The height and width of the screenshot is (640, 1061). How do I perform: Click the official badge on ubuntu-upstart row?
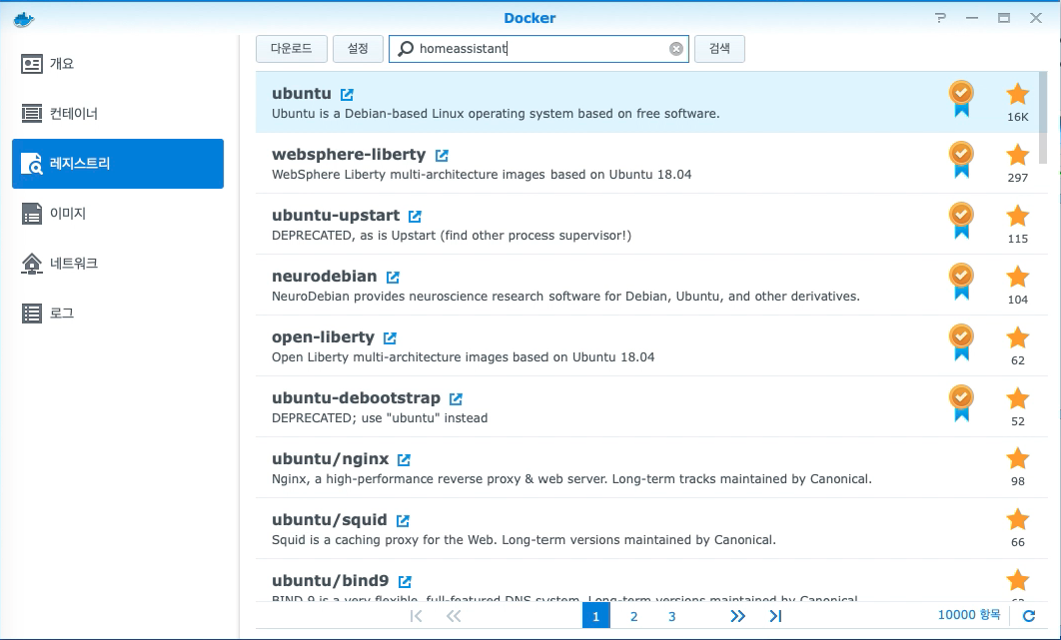coord(961,221)
